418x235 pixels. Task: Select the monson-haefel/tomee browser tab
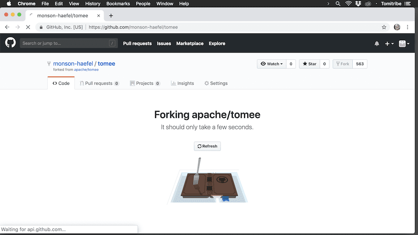[x=64, y=16]
